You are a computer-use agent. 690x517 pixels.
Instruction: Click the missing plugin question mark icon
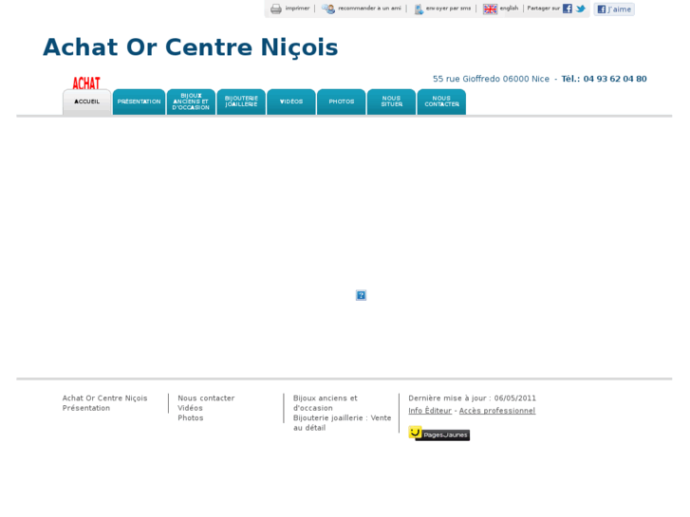tap(361, 295)
